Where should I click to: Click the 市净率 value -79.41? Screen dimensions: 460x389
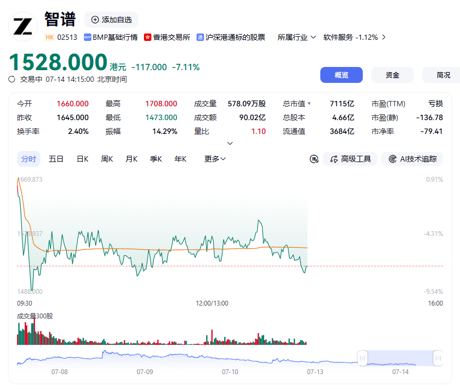pos(431,131)
